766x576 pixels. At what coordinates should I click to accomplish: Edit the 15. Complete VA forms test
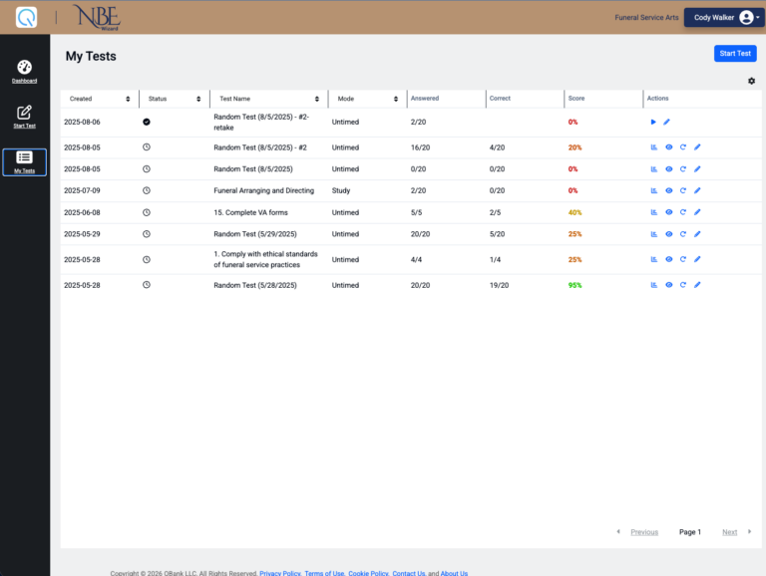click(697, 212)
